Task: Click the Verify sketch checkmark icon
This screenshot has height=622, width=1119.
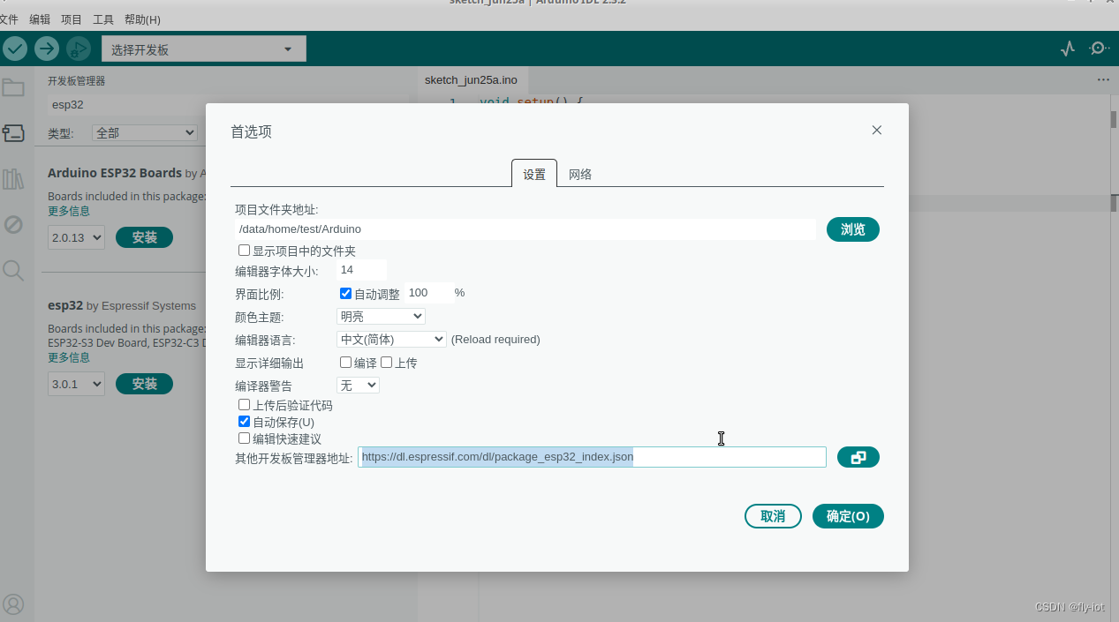Action: click(15, 49)
